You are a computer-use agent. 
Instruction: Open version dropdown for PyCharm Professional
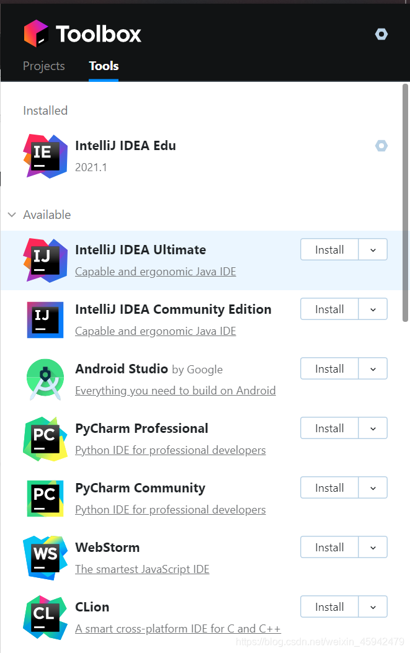coord(373,429)
